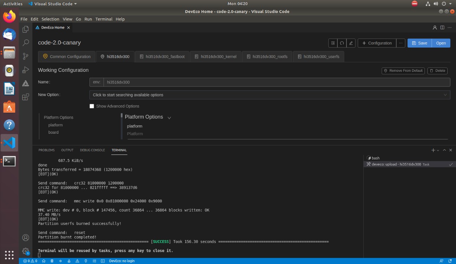Click the circle build icon in the status bar
456x264 pixels.
tap(61, 261)
